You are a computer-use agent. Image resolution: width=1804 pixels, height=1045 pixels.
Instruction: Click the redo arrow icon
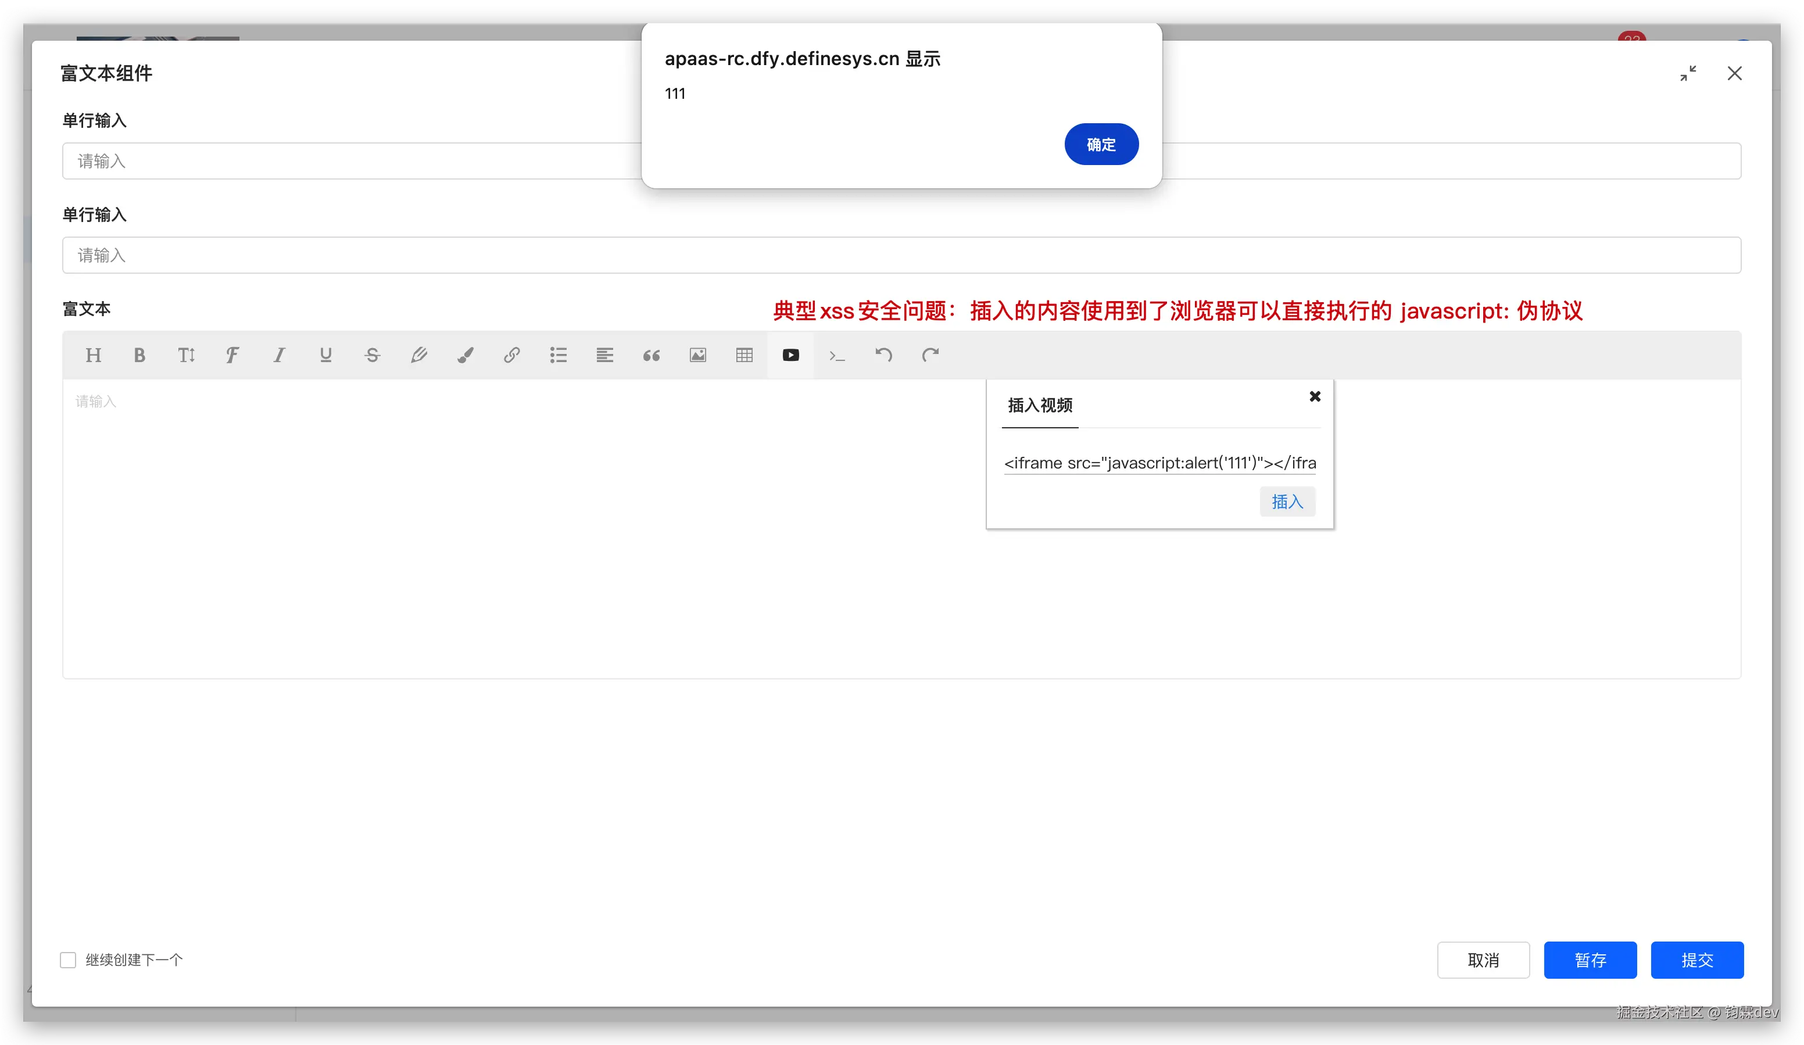[930, 355]
